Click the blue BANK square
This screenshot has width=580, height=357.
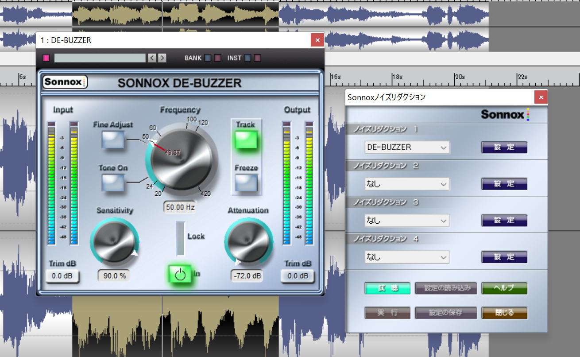[208, 58]
